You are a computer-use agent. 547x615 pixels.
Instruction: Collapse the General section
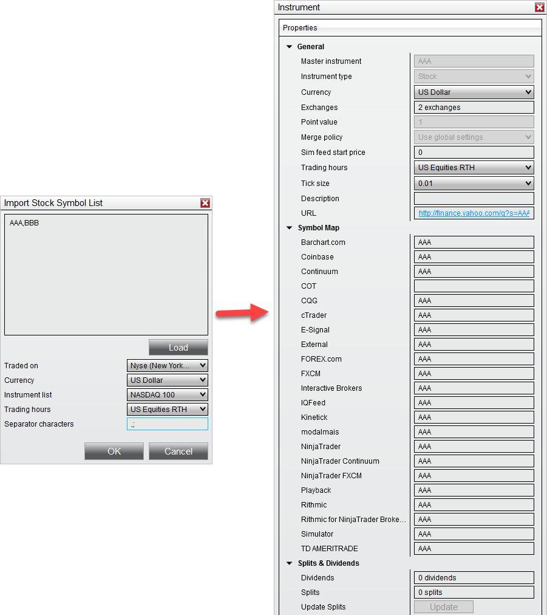(x=289, y=47)
